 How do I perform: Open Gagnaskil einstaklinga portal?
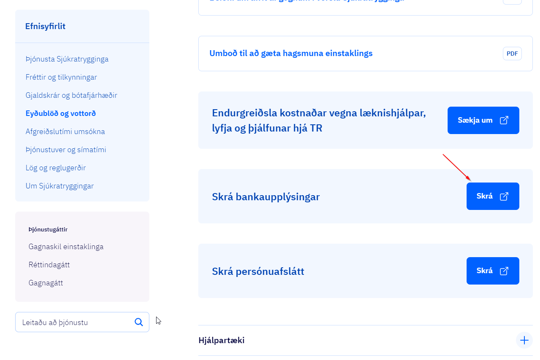point(66,247)
